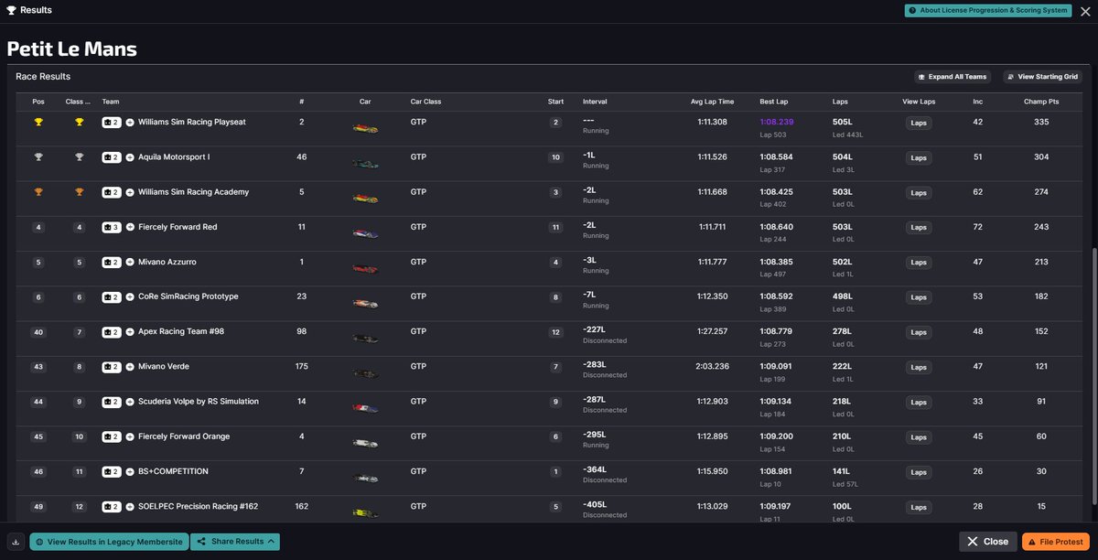
Task: View laps for SOELPEC Precision Racing #162
Action: point(919,507)
